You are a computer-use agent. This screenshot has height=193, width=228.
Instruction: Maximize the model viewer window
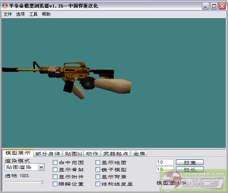(214, 6)
